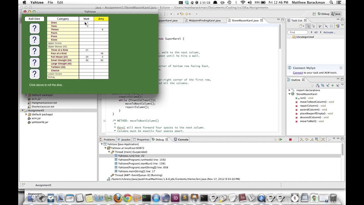The height and width of the screenshot is (205, 364).
Task: Toggle Categorized presentation in Task List toolbar
Action: point(309,26)
